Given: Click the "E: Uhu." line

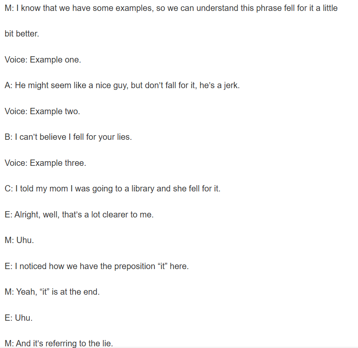Looking at the screenshot, I should (18, 318).
